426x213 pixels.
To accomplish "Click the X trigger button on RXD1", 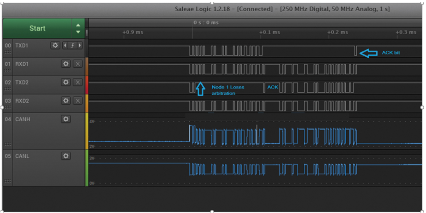I will (78, 64).
